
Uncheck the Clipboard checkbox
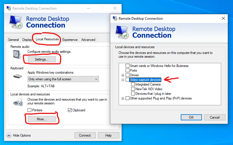pos(70,110)
